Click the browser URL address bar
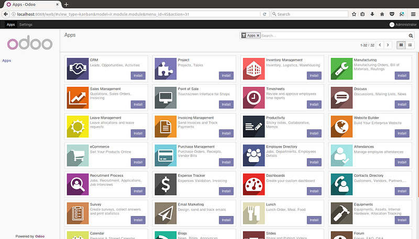The width and height of the screenshot is (419, 239). 138,14
